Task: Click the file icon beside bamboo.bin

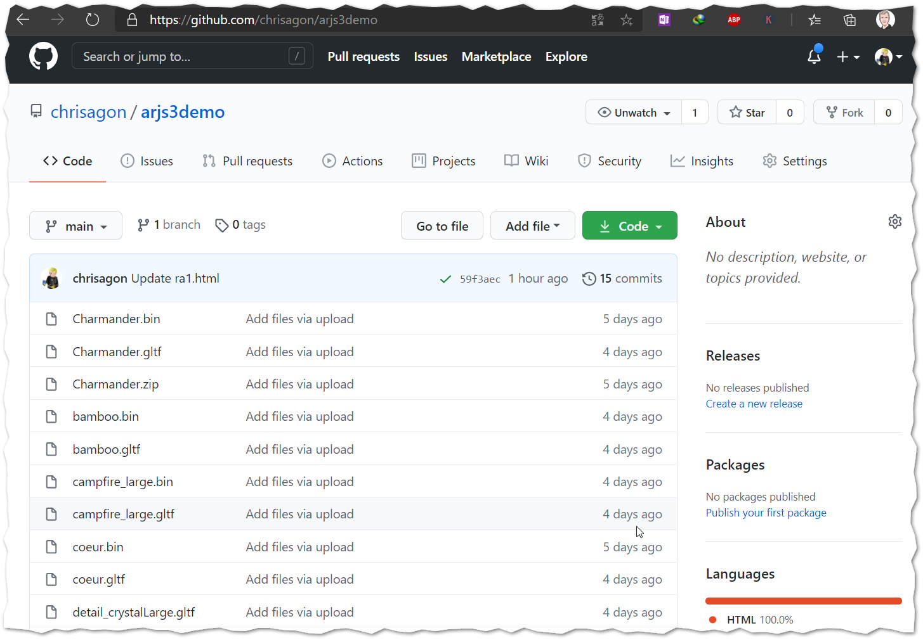Action: tap(51, 416)
